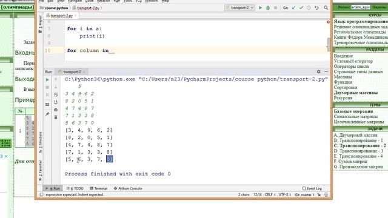Open the Structure side tool window

[x=40, y=142]
